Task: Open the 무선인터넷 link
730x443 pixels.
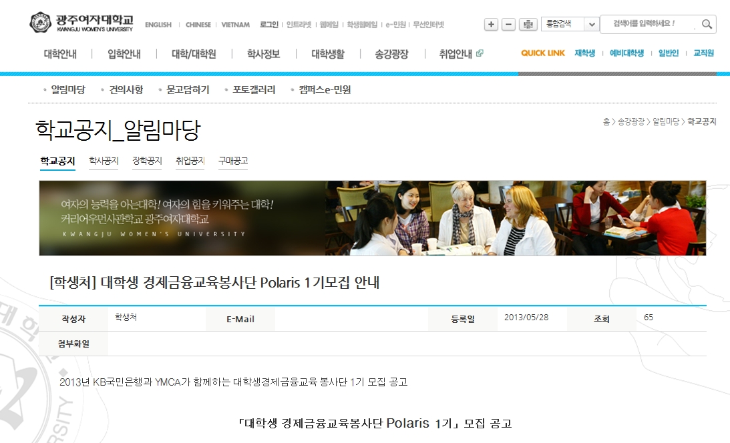Action: (x=429, y=25)
